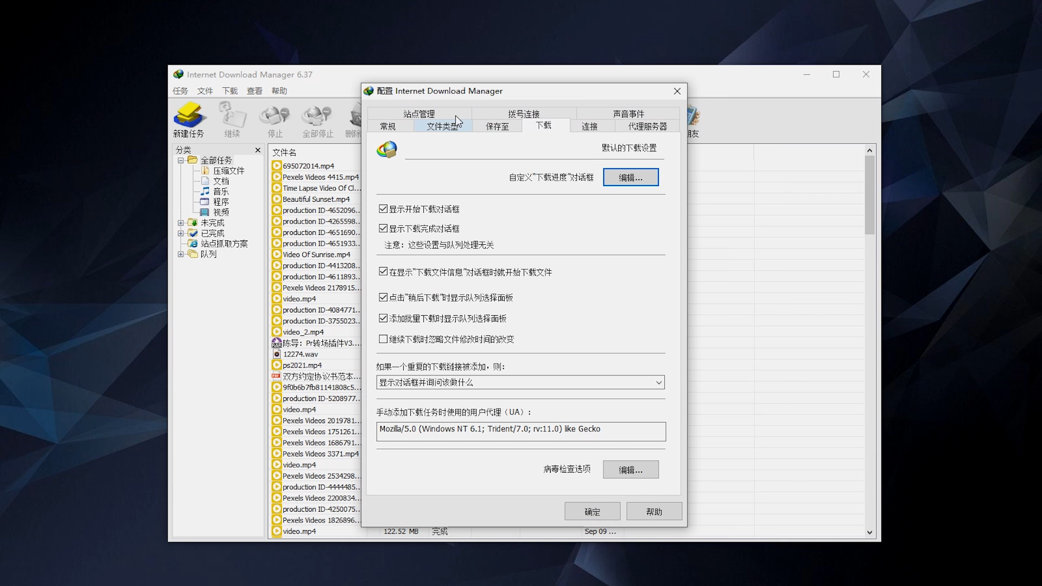The height and width of the screenshot is (586, 1042).
Task: Click the 帮助 button in config dialog
Action: point(654,512)
